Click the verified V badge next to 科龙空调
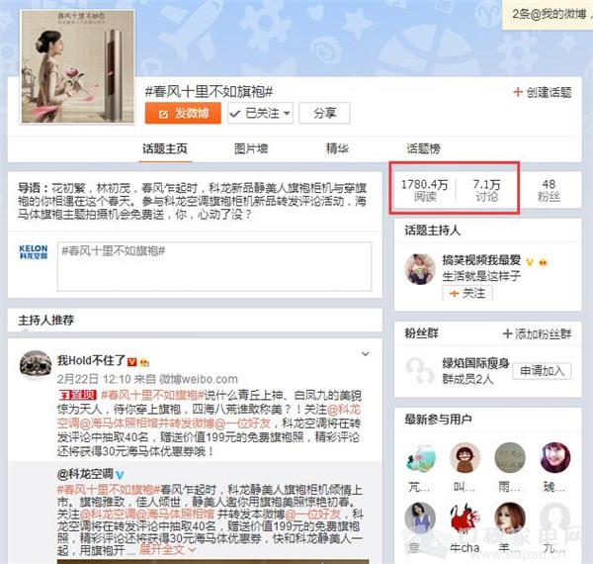This screenshot has width=593, height=564. [120, 475]
